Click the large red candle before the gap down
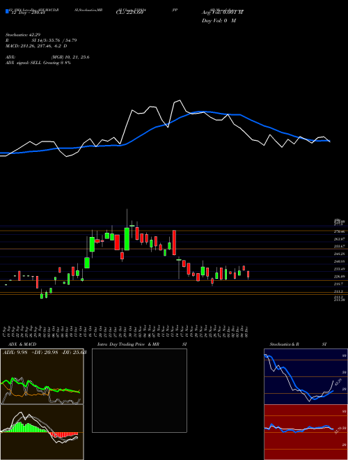 174,243
